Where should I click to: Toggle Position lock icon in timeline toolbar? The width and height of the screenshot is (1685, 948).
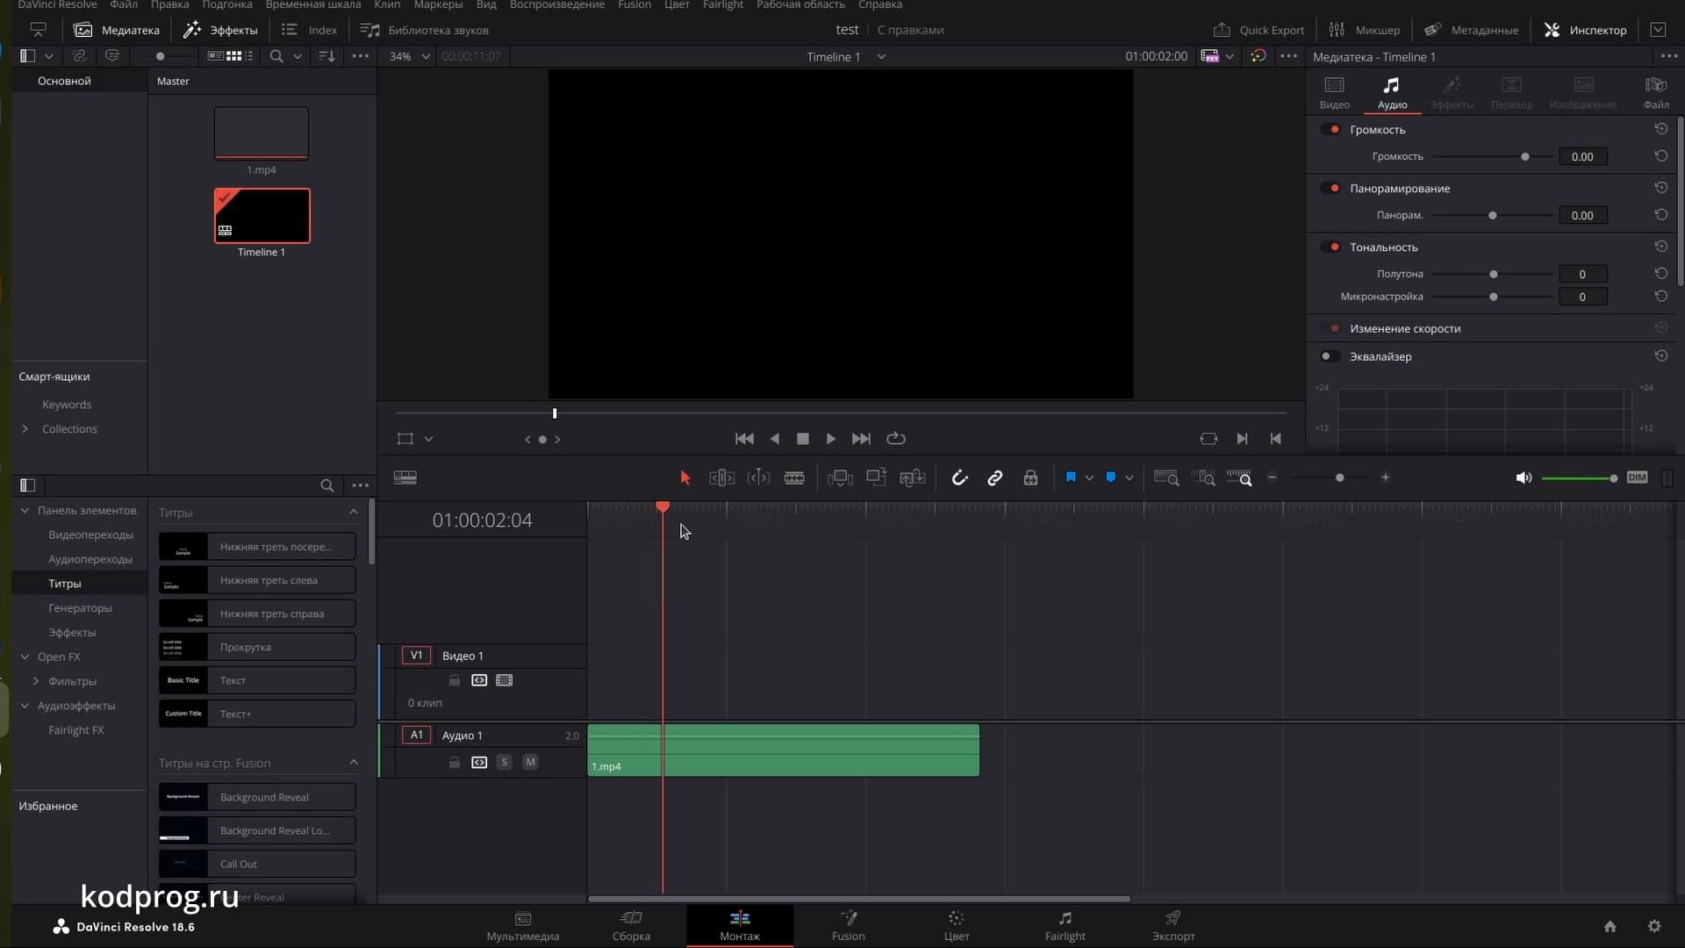[x=1030, y=478]
